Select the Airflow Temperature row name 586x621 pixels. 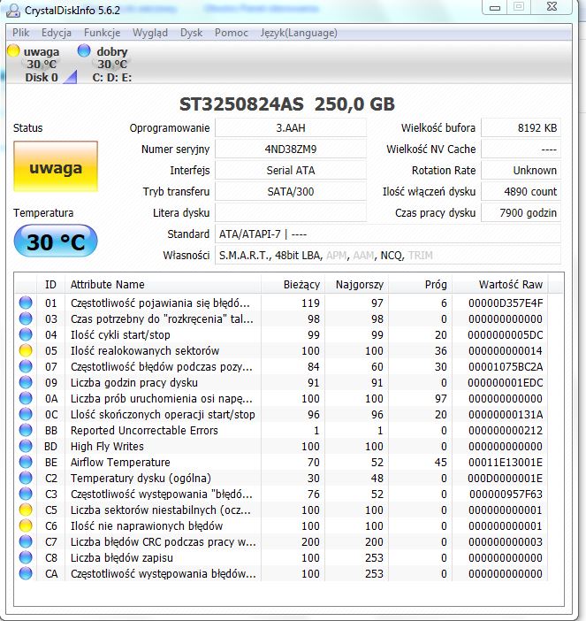pyautogui.click(x=120, y=462)
